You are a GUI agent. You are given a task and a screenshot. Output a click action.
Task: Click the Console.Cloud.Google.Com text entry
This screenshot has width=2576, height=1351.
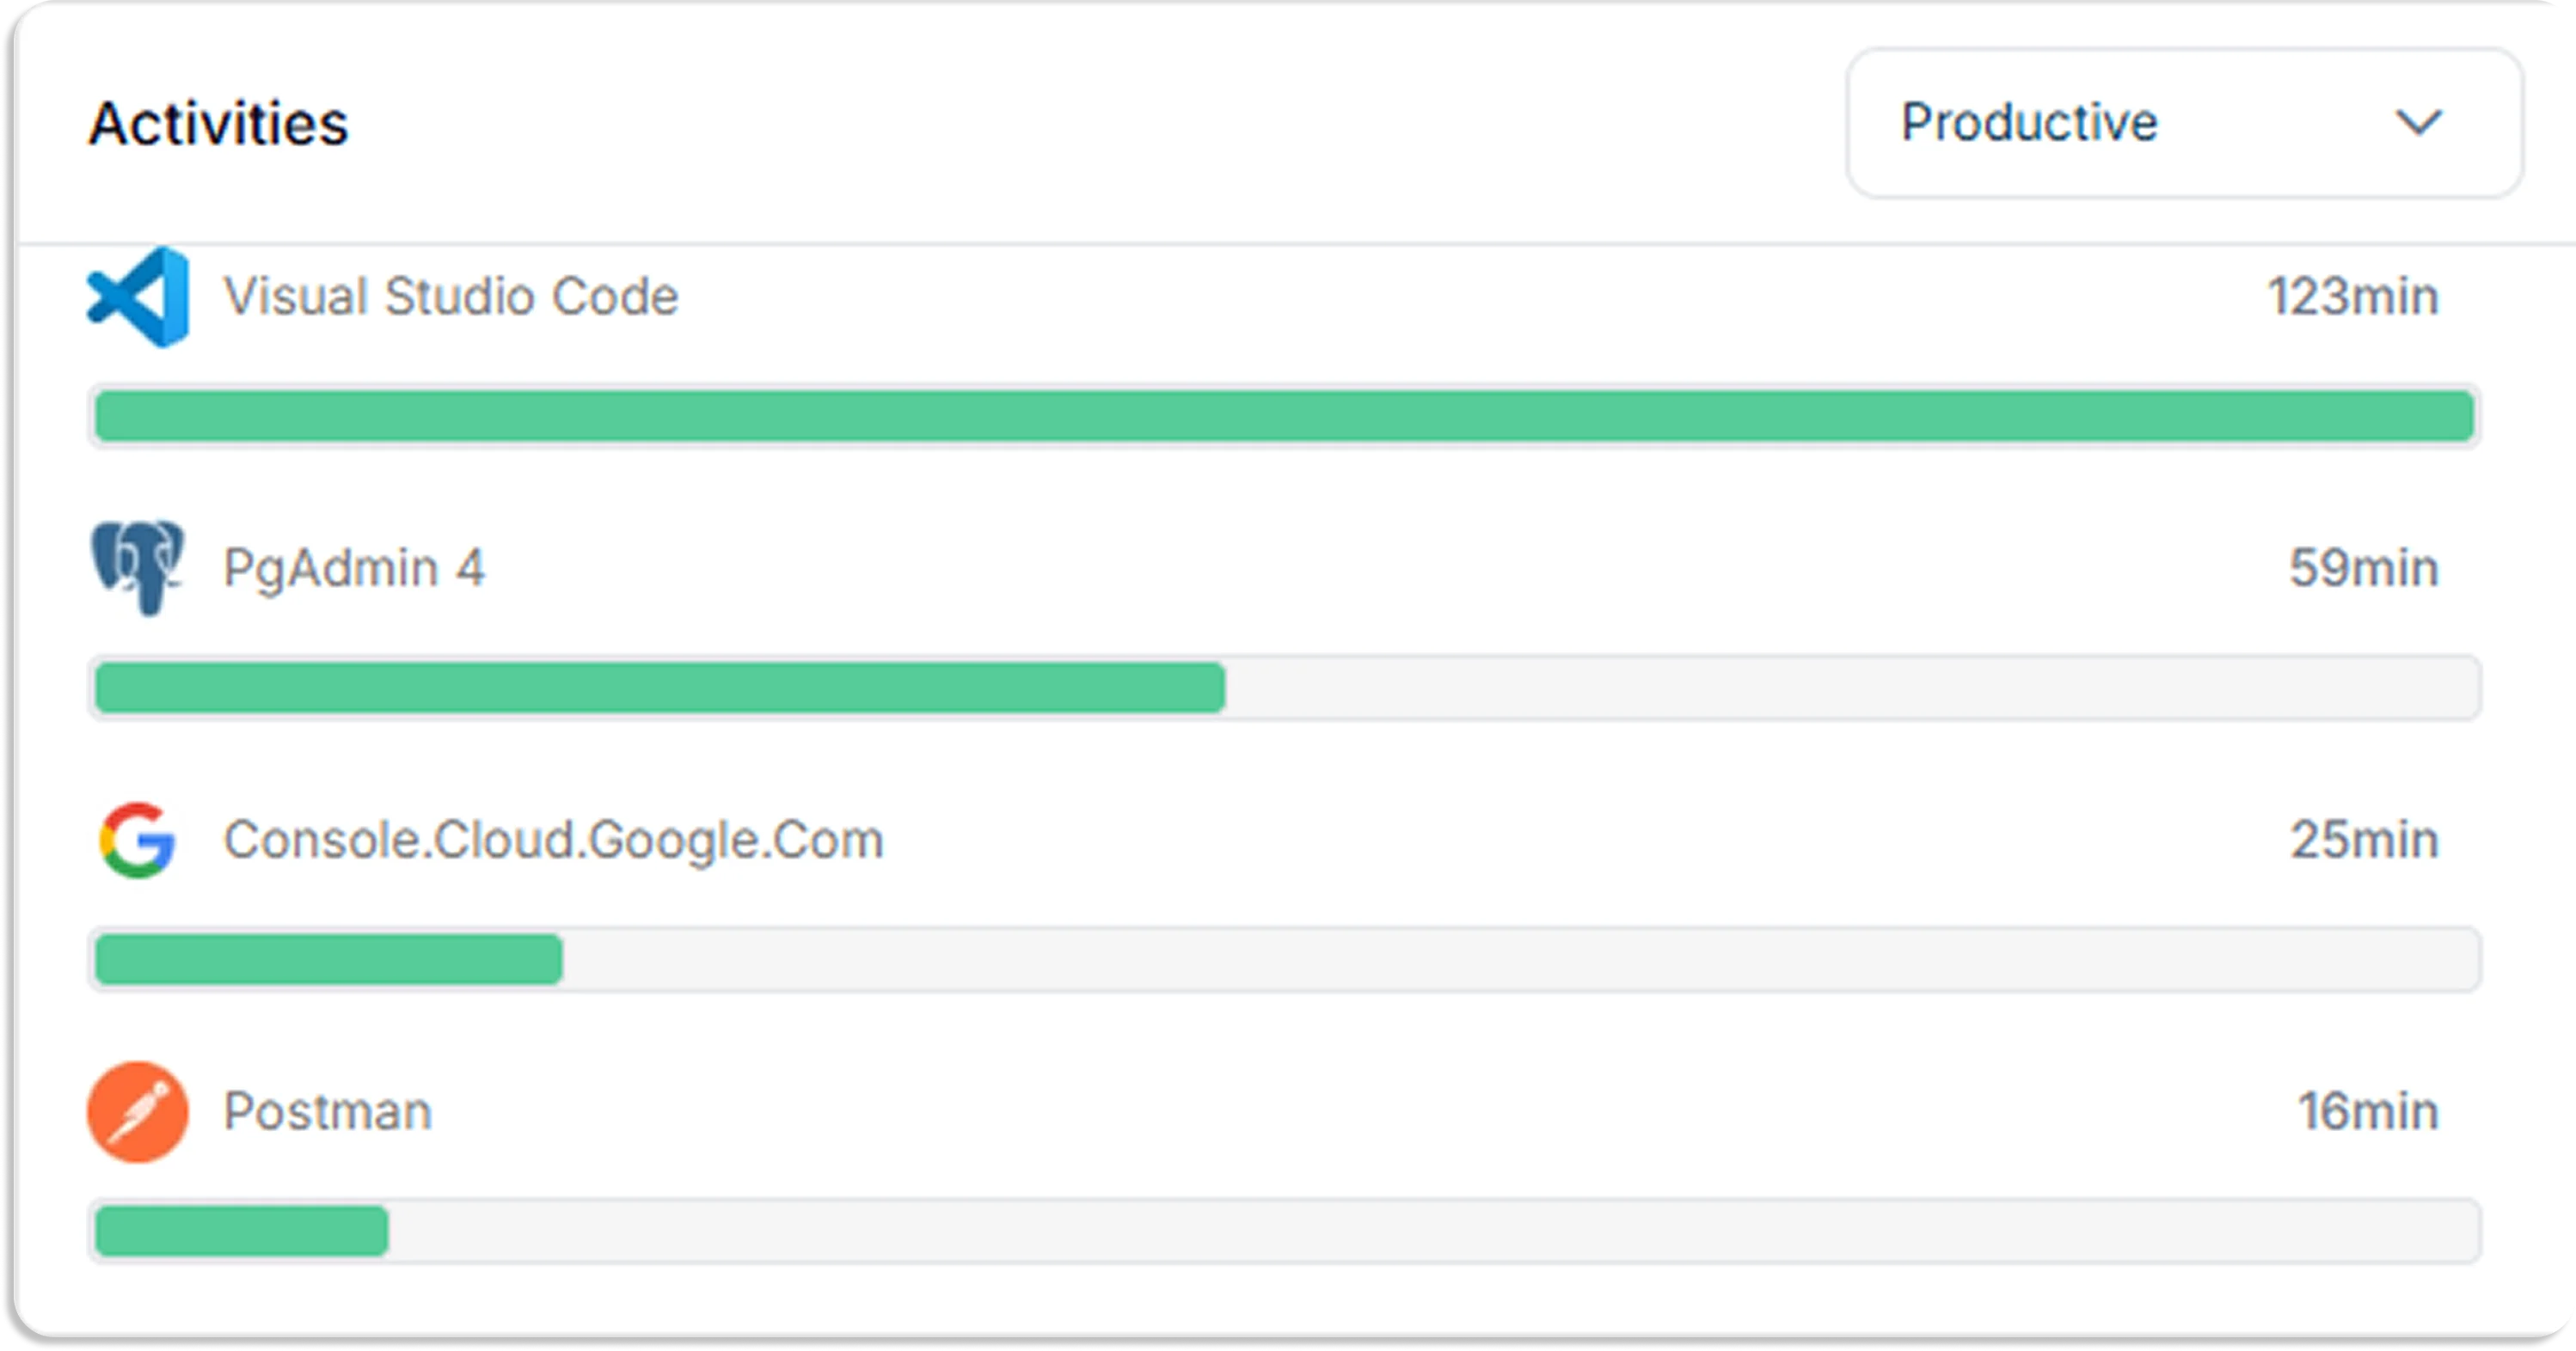[x=553, y=840]
